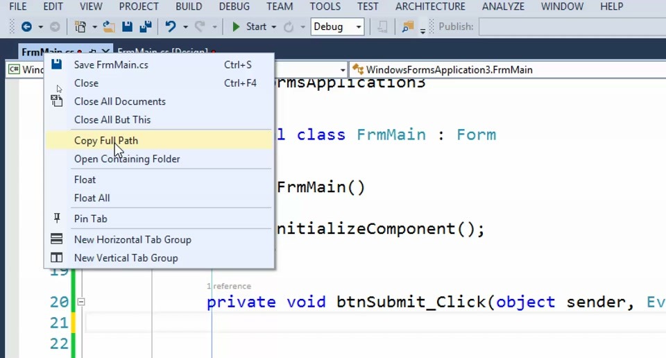This screenshot has height=358, width=666.
Task: Click btnSubmit_Click in the code
Action: pyautogui.click(x=411, y=302)
